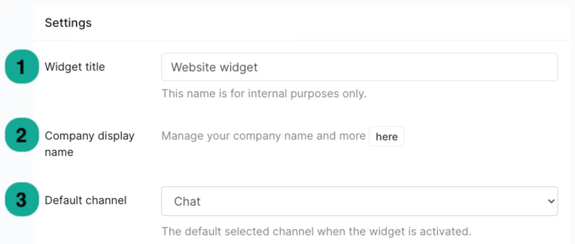Click the green circle beside Widget title
575x244 pixels.
pos(21,66)
